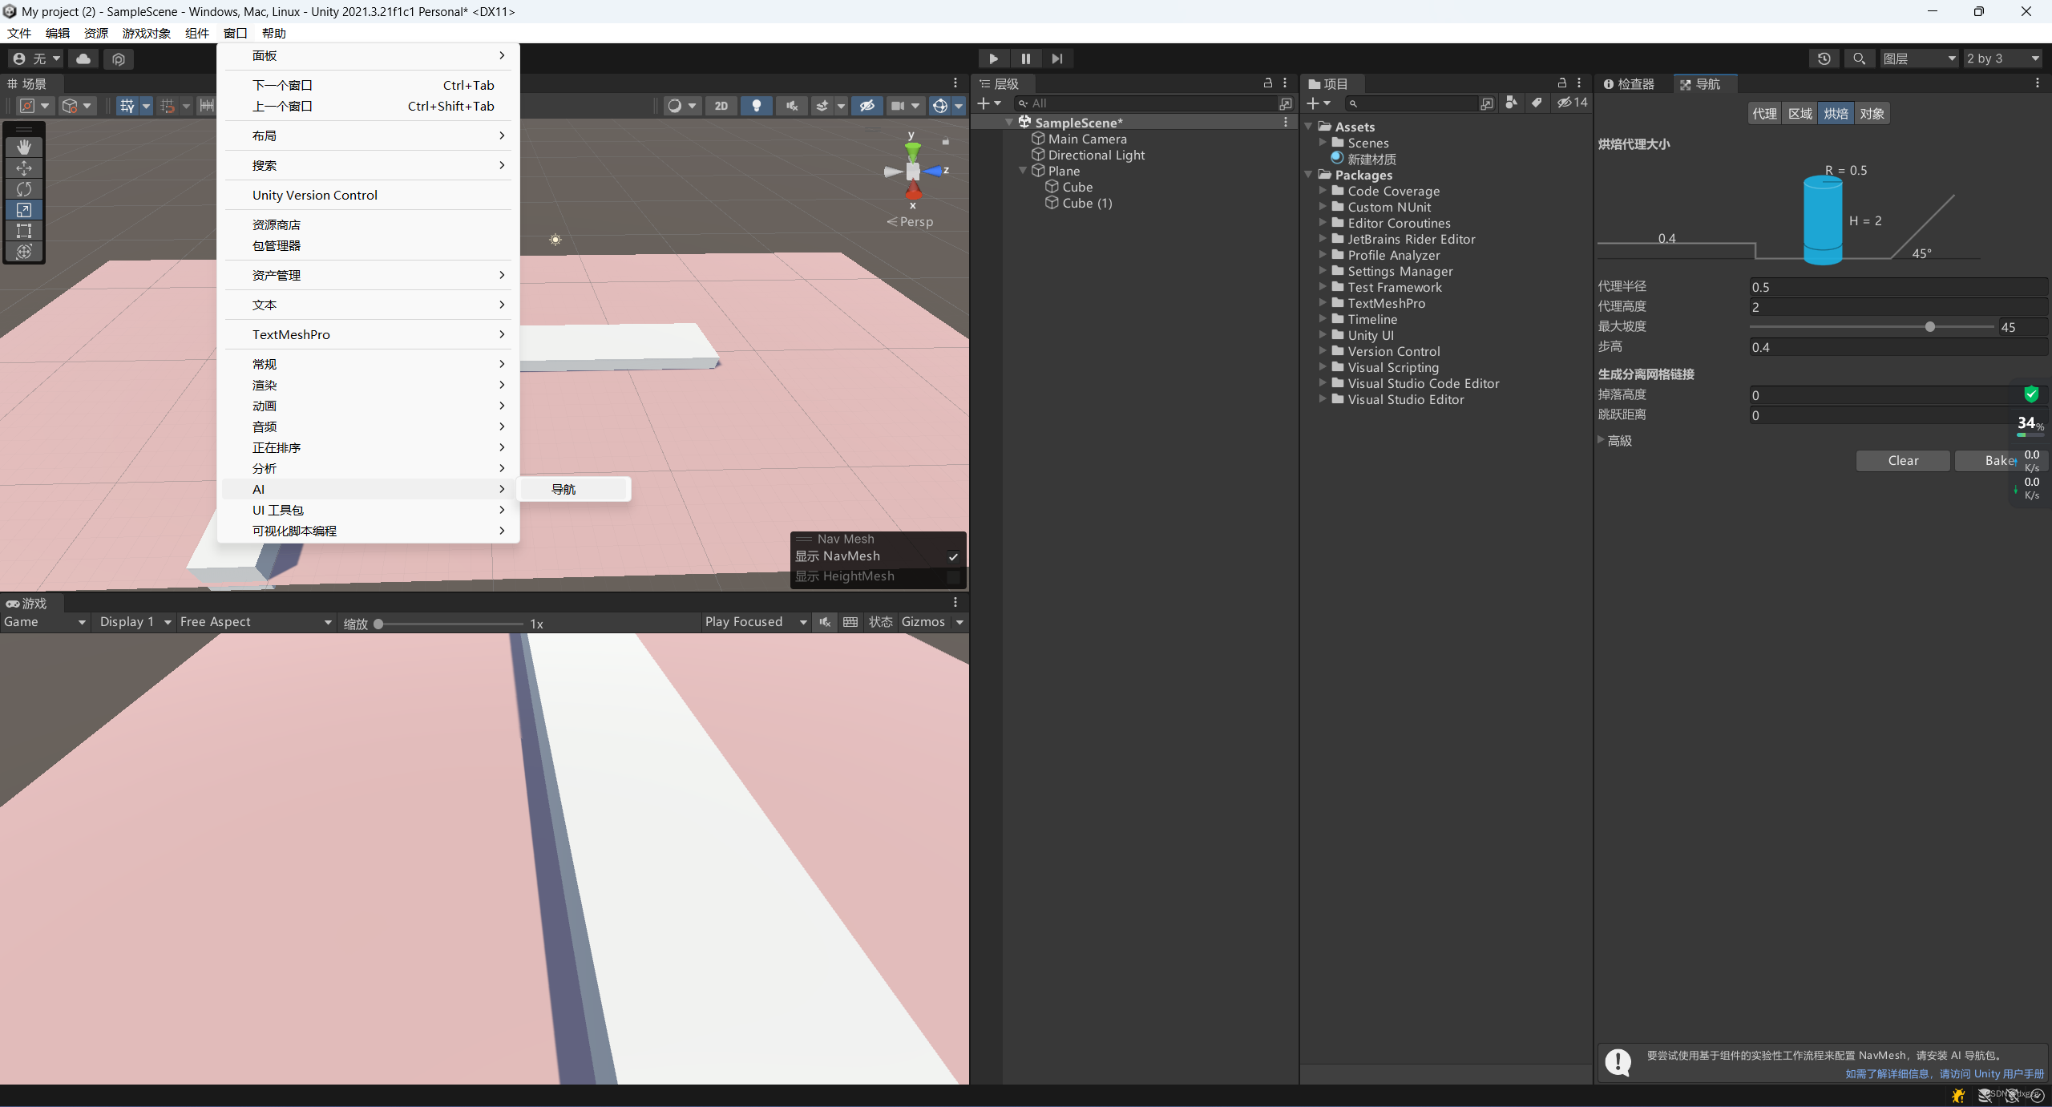The image size is (2052, 1107).
Task: Click the Clear navmesh button
Action: [x=1903, y=460]
